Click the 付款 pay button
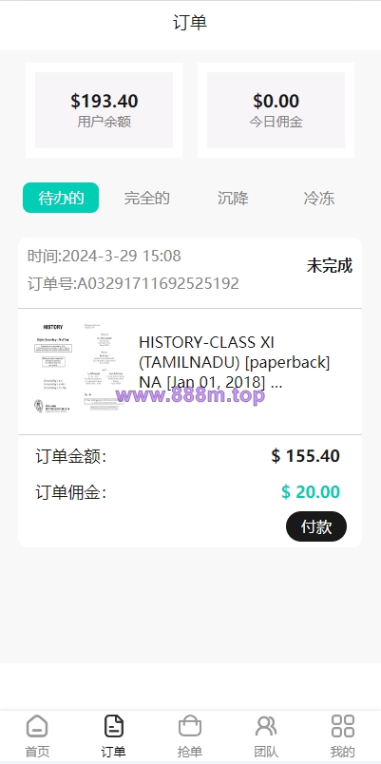 click(x=316, y=526)
